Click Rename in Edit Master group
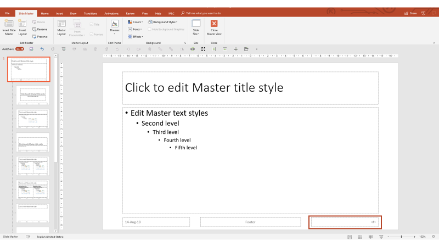This screenshot has height=247, width=439. click(40, 29)
